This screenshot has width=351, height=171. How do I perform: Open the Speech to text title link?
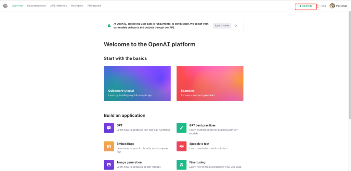(x=199, y=144)
